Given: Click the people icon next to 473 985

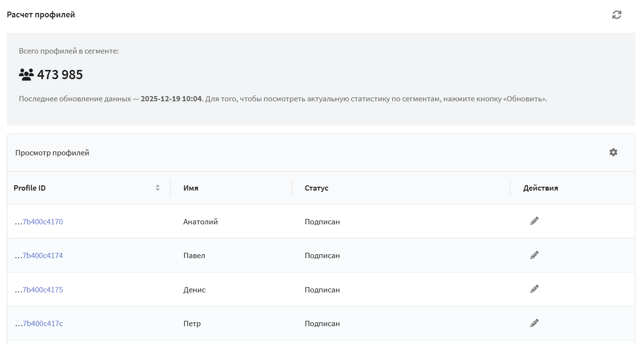Looking at the screenshot, I should pyautogui.click(x=26, y=74).
